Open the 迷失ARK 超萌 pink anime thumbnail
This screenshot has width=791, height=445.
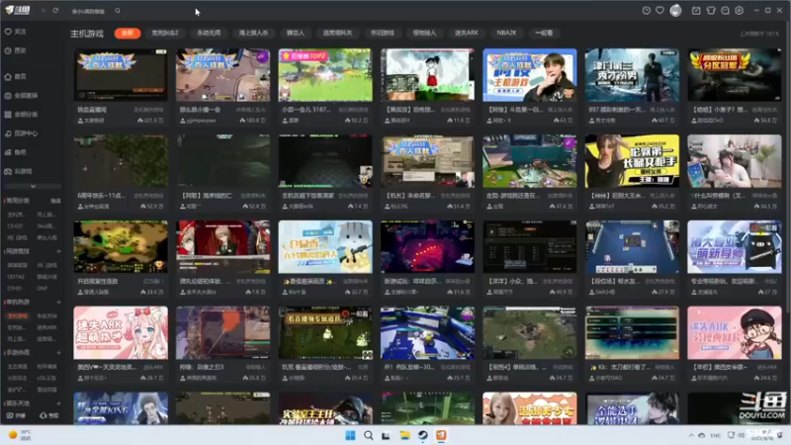tap(121, 332)
